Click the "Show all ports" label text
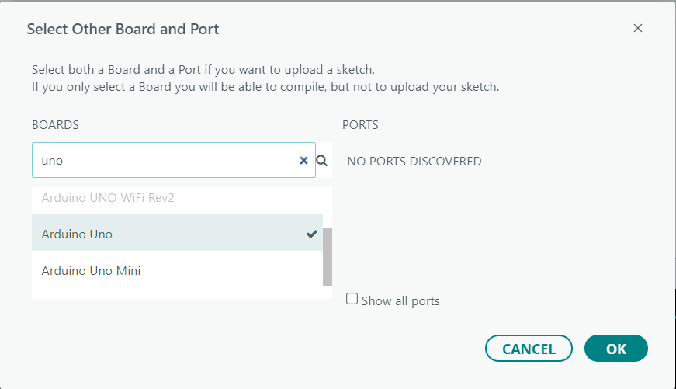The height and width of the screenshot is (389, 676). click(x=400, y=301)
